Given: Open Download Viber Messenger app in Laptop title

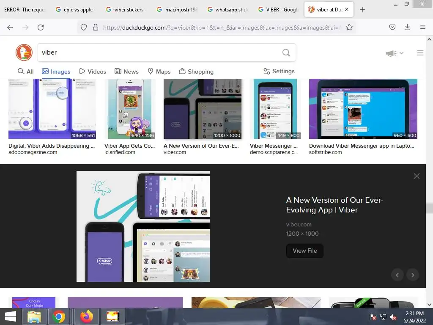Looking at the screenshot, I should pyautogui.click(x=362, y=146).
